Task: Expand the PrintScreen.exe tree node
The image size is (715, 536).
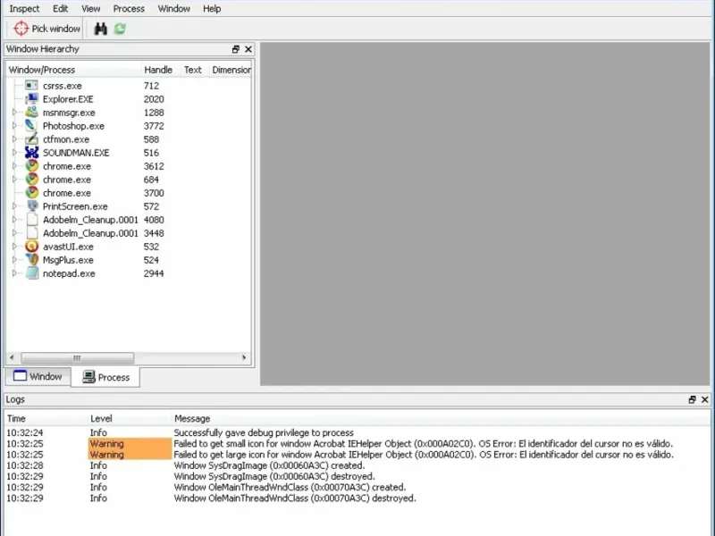Action: pyautogui.click(x=14, y=206)
